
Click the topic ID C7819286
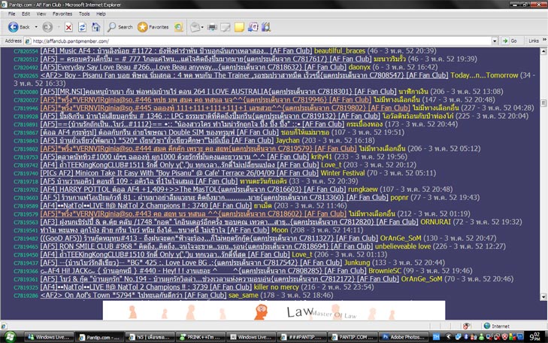(26, 296)
